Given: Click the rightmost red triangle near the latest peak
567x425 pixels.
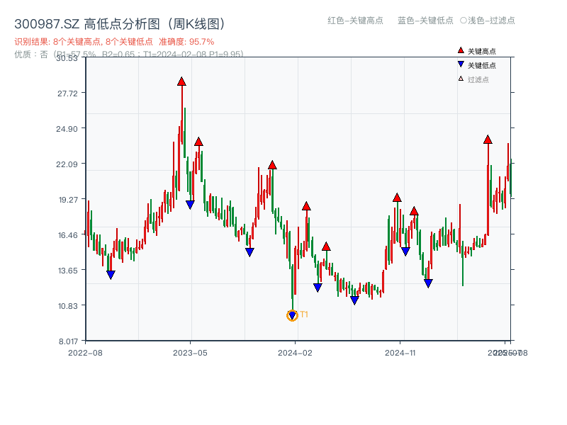Looking at the screenshot, I should [487, 140].
